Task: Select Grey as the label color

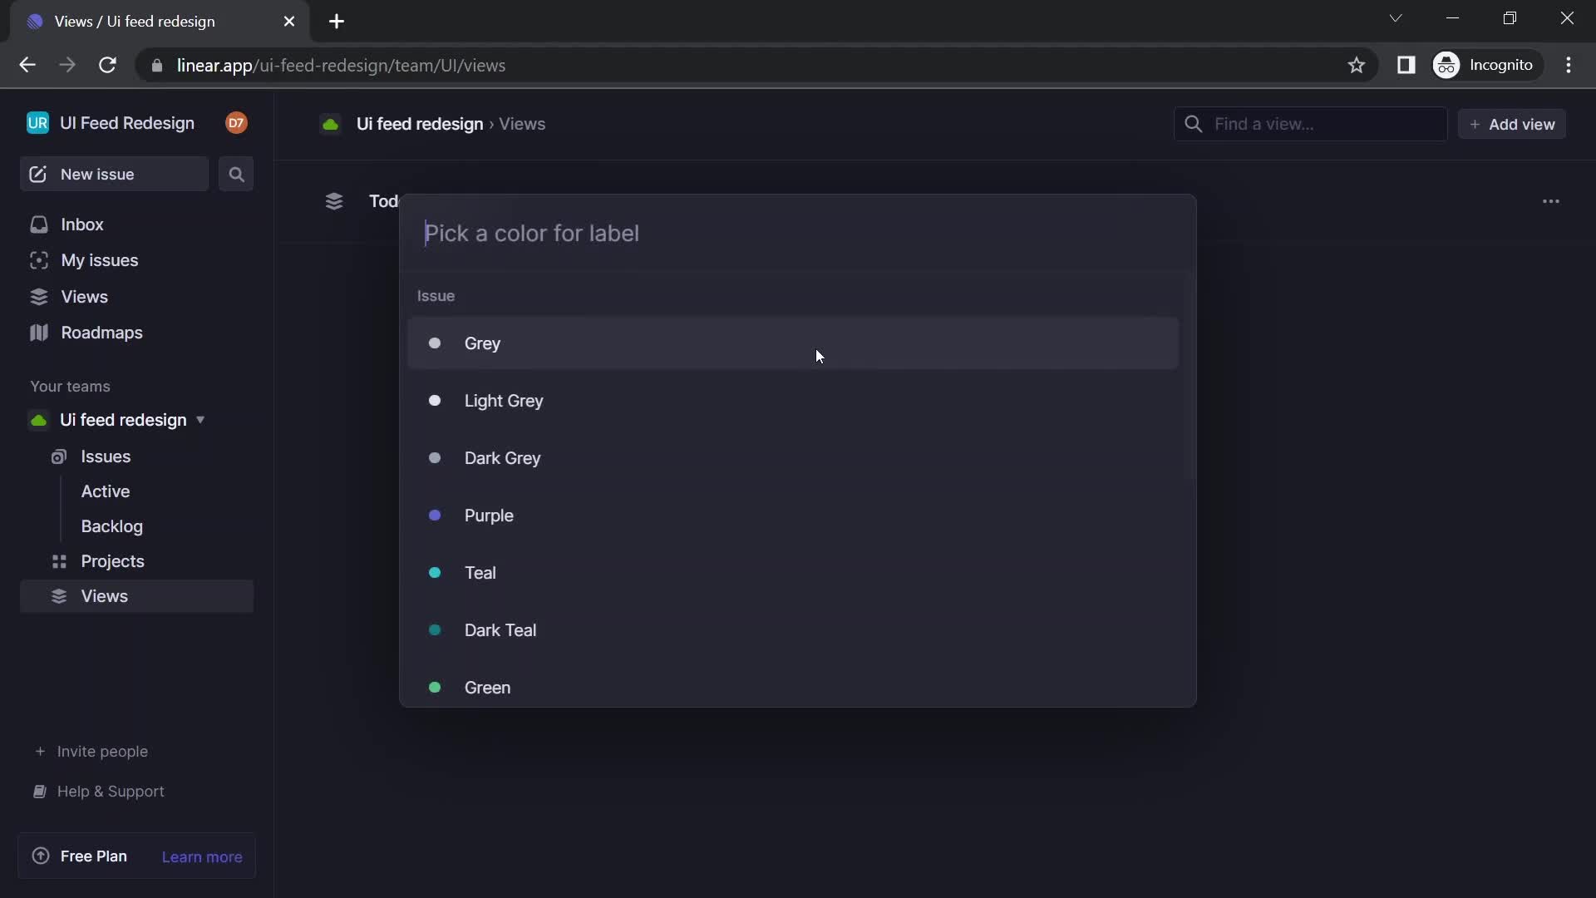Action: point(482,343)
